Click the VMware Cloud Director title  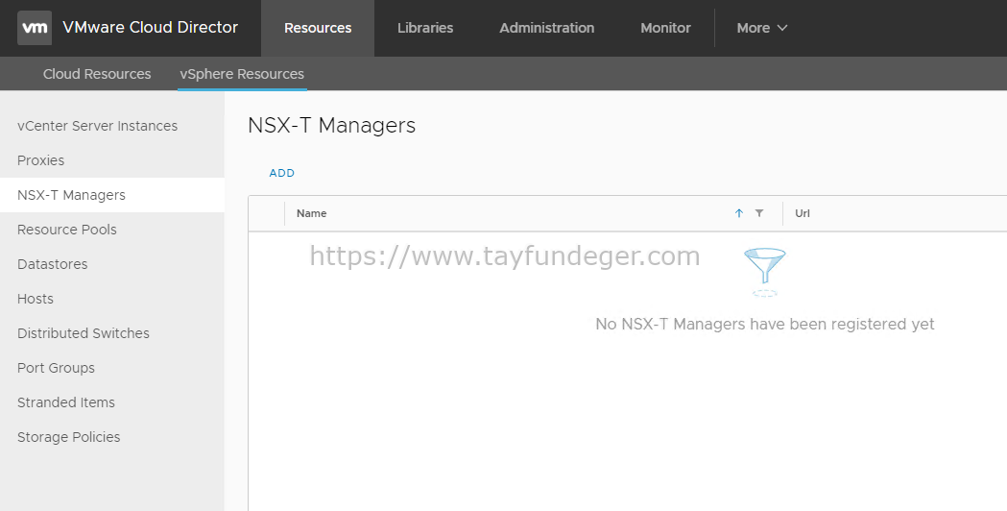151,28
